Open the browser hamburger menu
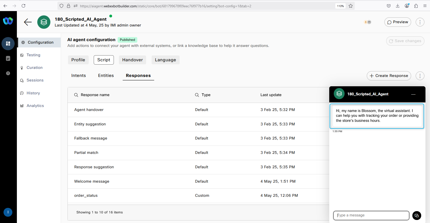This screenshot has height=223, width=430. (425, 6)
